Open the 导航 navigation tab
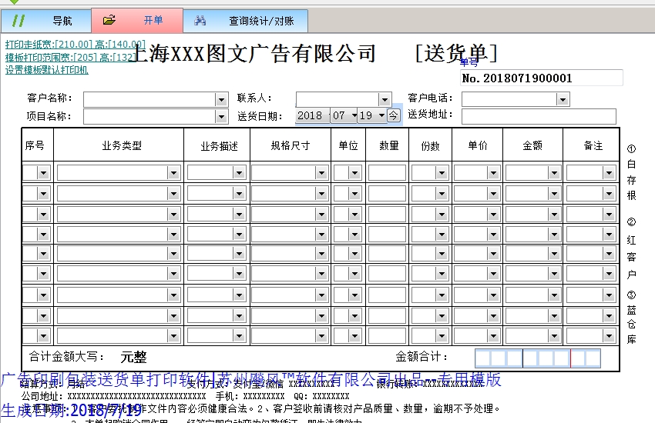655x423 pixels. click(62, 21)
